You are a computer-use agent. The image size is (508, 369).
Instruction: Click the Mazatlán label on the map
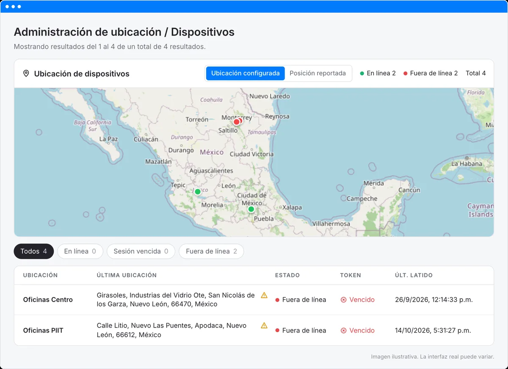pos(158,161)
